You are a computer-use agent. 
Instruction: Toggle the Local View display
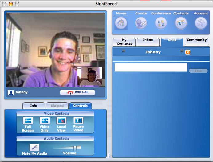point(61,121)
